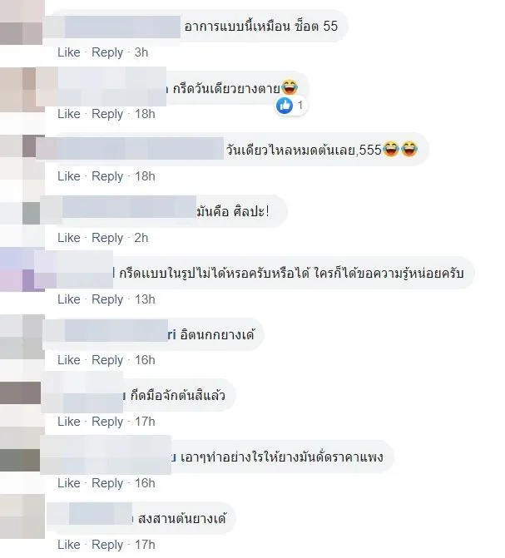
Task: Reply to the comment with two laughing emojis
Action: click(x=107, y=176)
